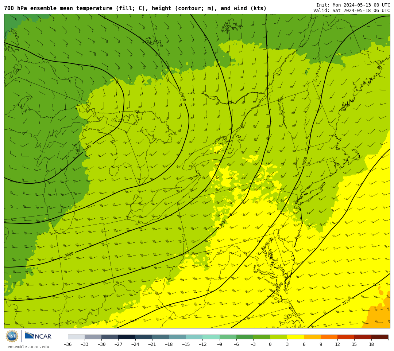Pick the blue-green swatch between -18 and -15

[x=177, y=337]
